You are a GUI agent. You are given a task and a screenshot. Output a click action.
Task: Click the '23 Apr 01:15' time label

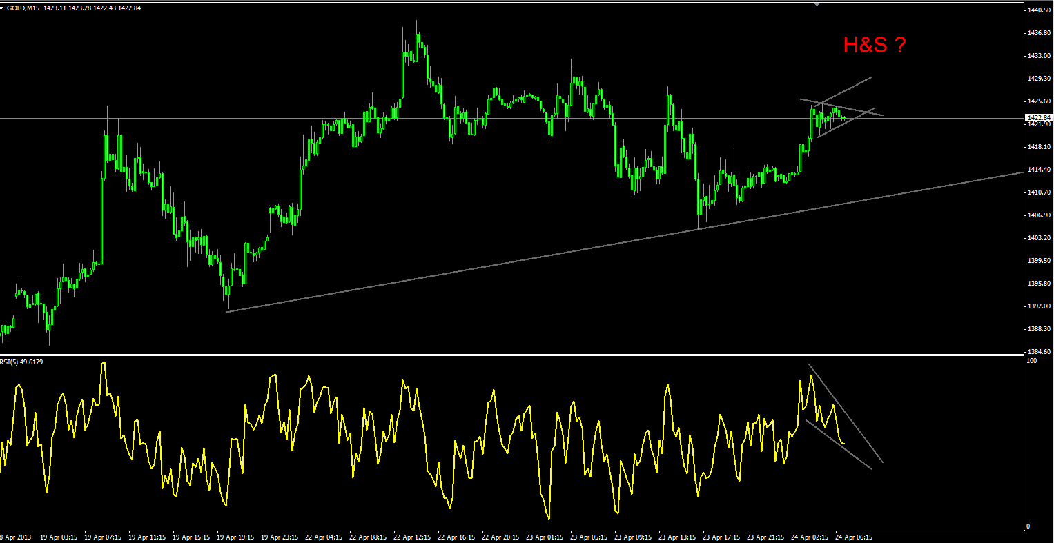pyautogui.click(x=545, y=537)
